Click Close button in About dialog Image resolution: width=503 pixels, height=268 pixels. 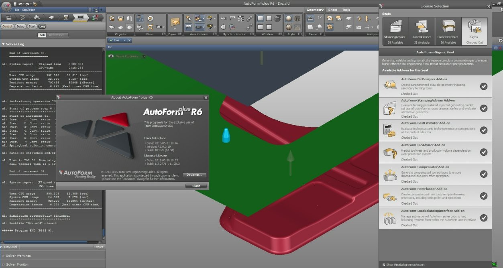196,186
